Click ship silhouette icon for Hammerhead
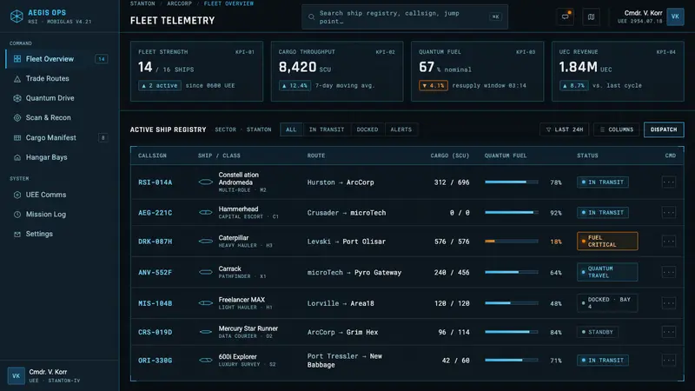 (x=205, y=212)
